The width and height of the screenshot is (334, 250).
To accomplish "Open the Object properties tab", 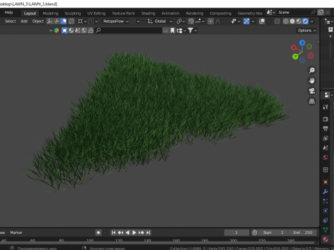I will coord(326,182).
